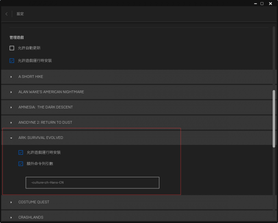Click the ARK: Survival Evolved title text
This screenshot has width=278, height=223.
tap(41, 138)
